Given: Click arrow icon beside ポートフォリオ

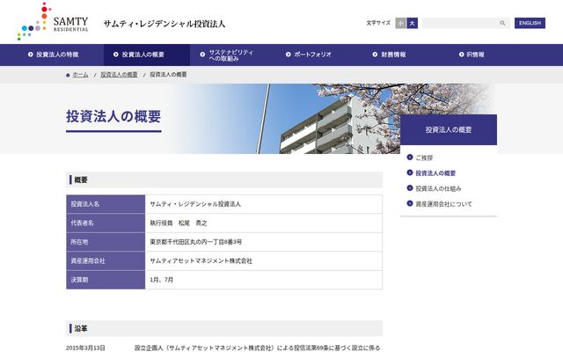Looking at the screenshot, I should [288, 55].
